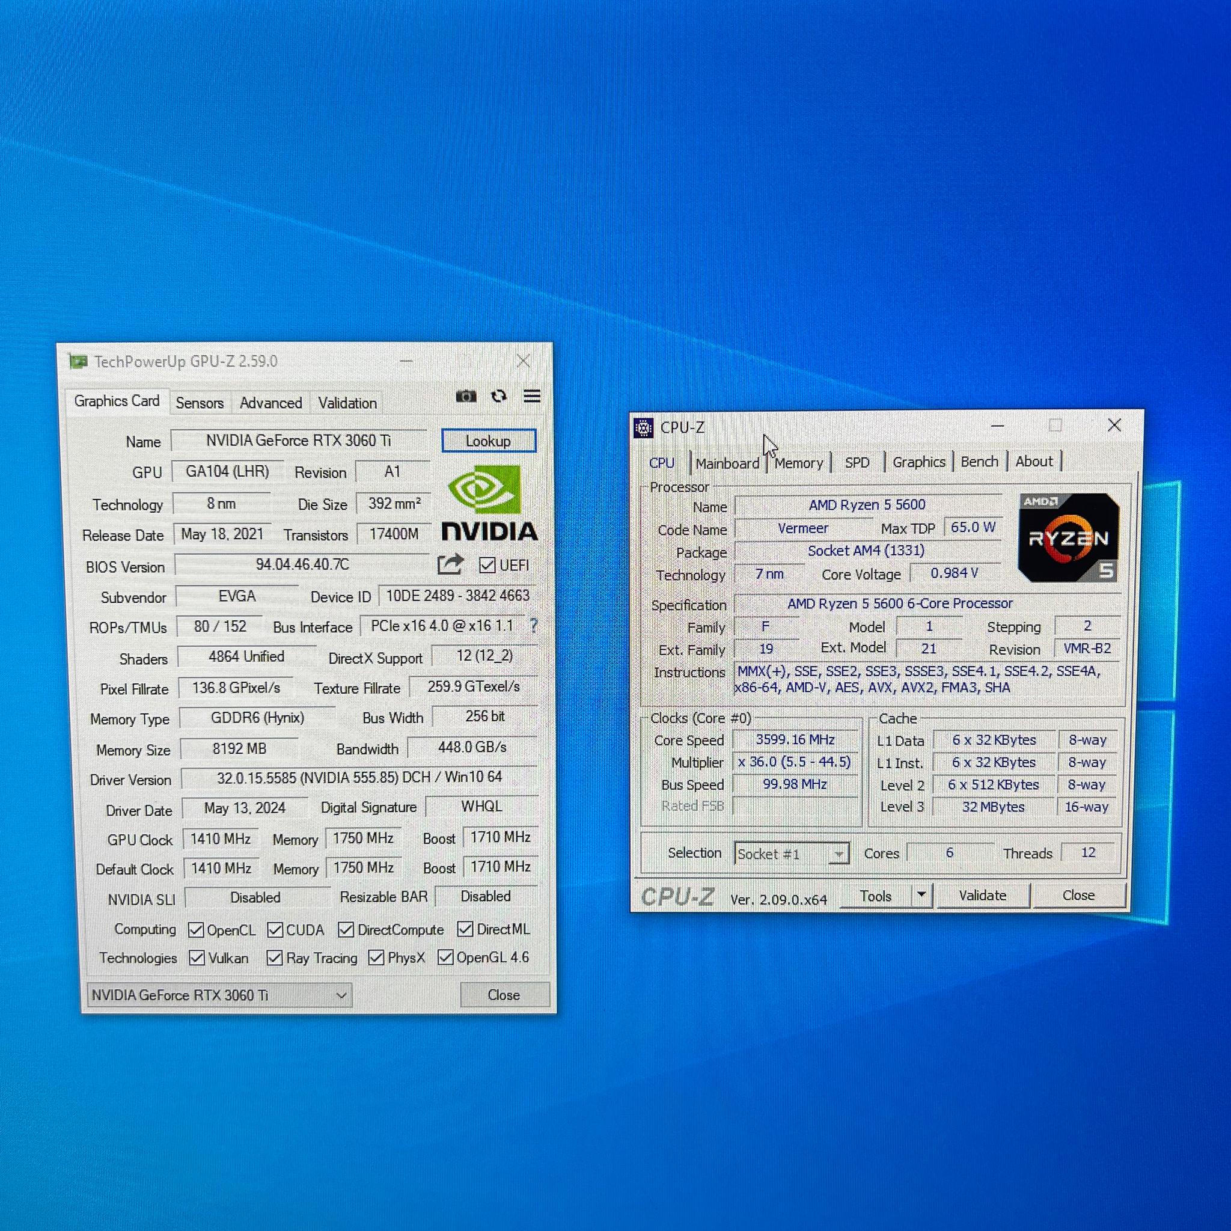Toggle the PhysX checkbox

(x=376, y=958)
